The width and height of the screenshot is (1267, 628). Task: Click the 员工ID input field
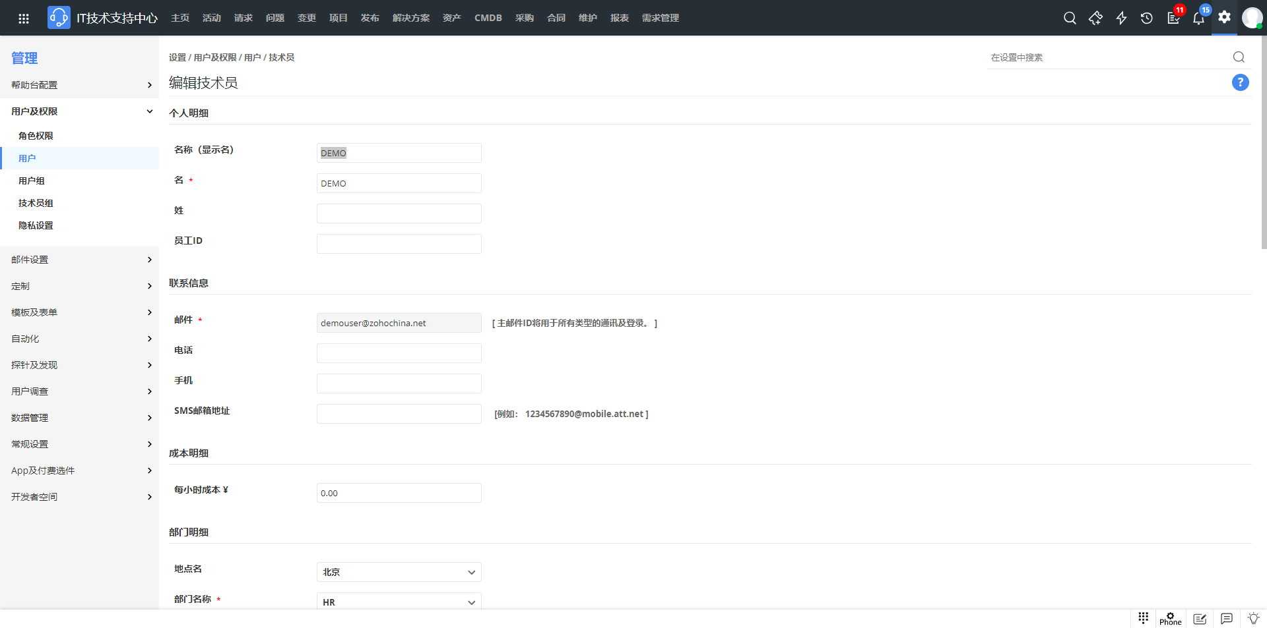(399, 244)
